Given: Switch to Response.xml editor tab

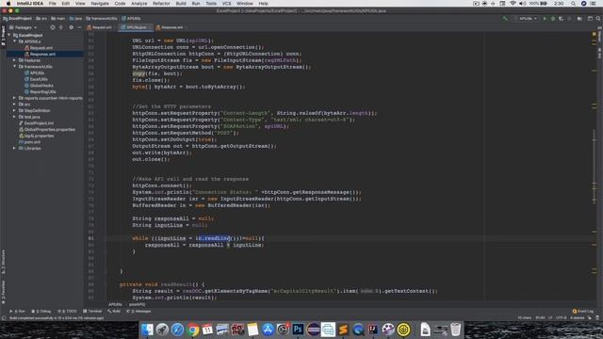Looking at the screenshot, I should click(x=170, y=27).
